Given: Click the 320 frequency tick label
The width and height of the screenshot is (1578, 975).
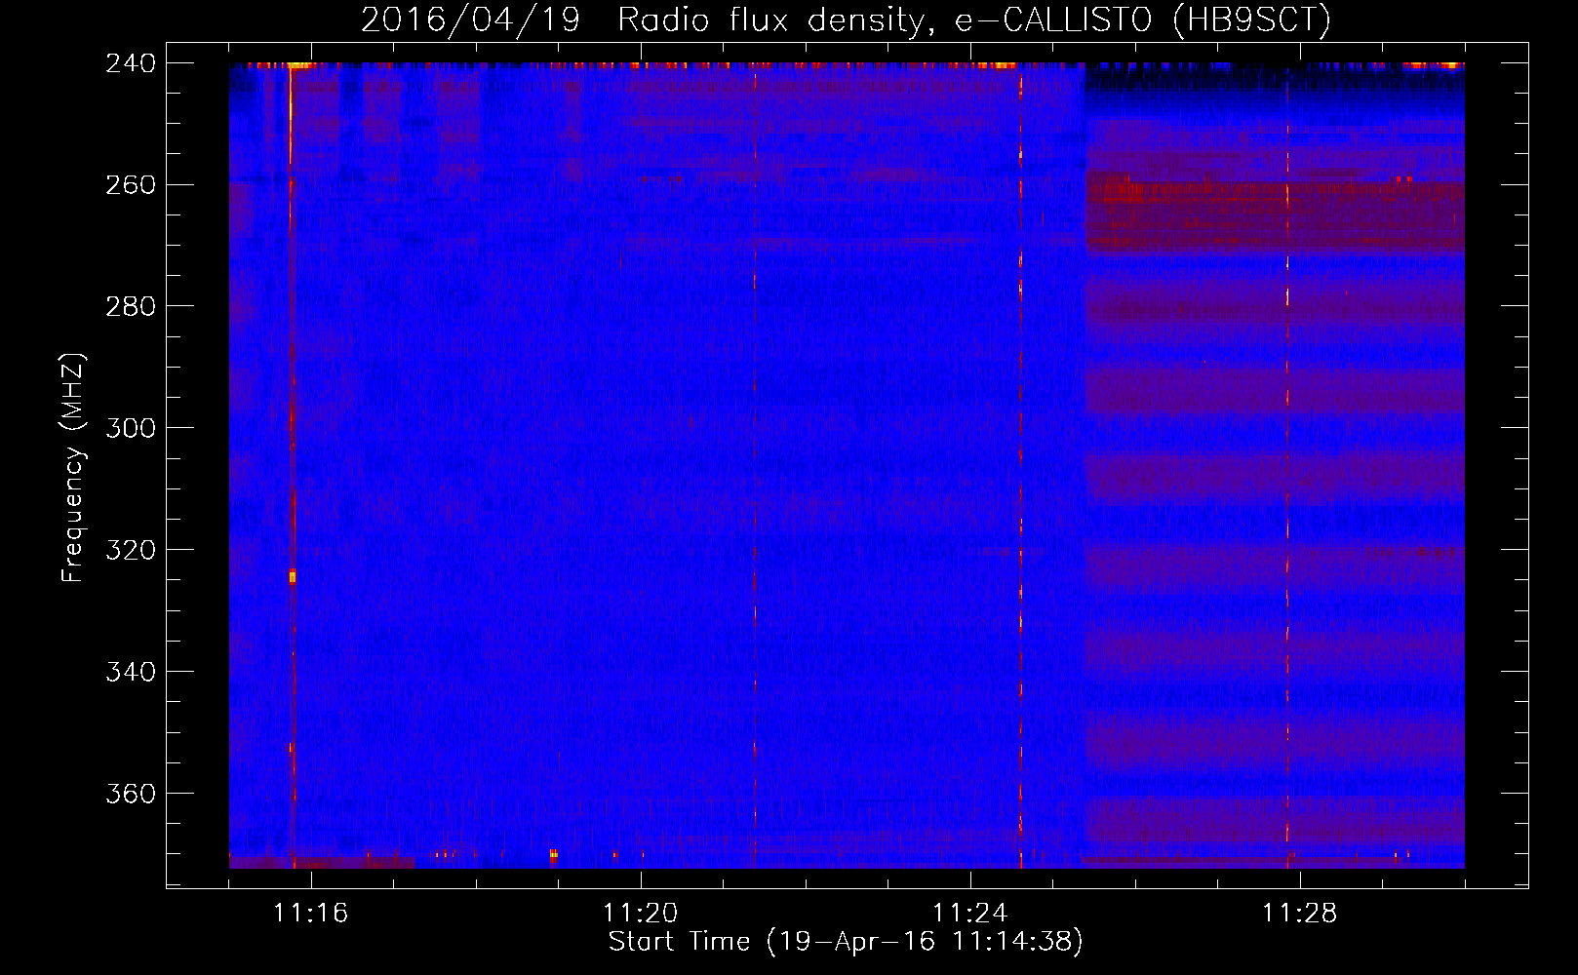Looking at the screenshot, I should [131, 551].
